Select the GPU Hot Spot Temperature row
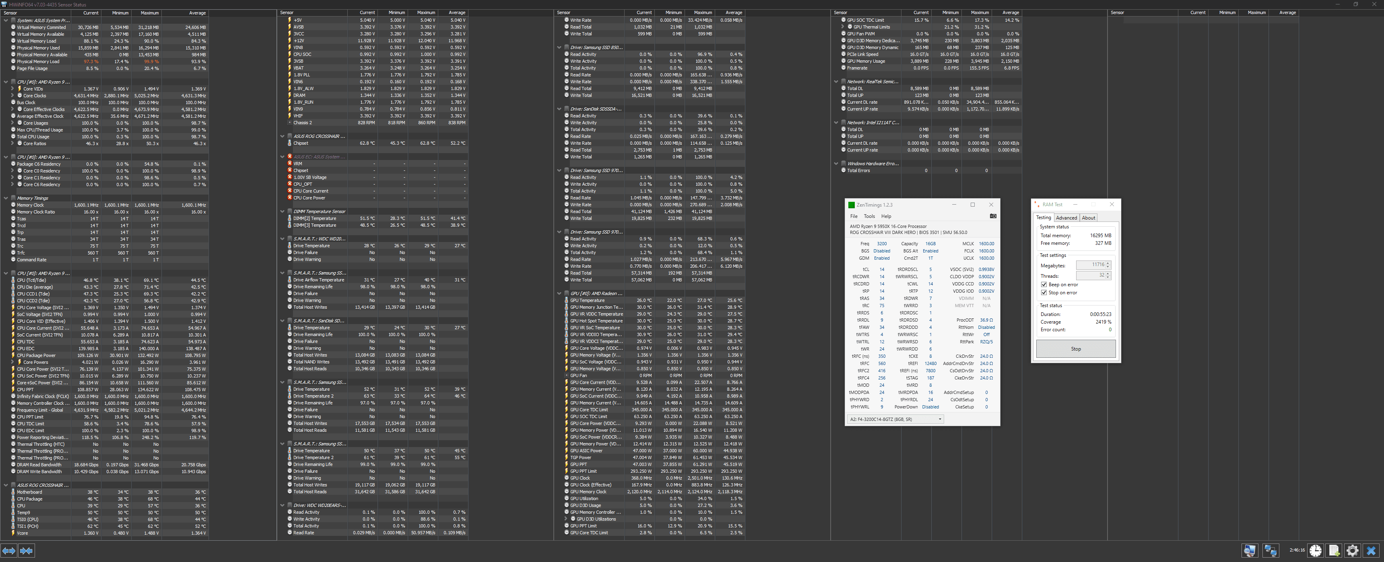The width and height of the screenshot is (1384, 562). [x=649, y=321]
